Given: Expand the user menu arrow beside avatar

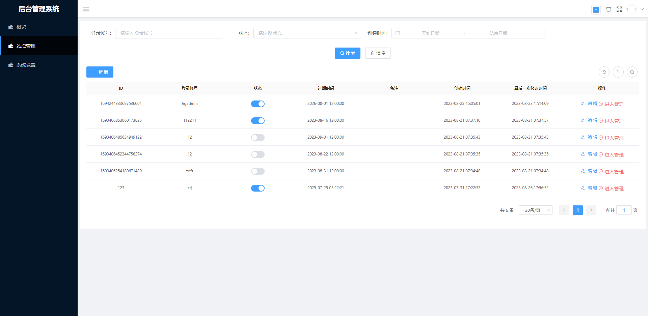Looking at the screenshot, I should tap(642, 9).
